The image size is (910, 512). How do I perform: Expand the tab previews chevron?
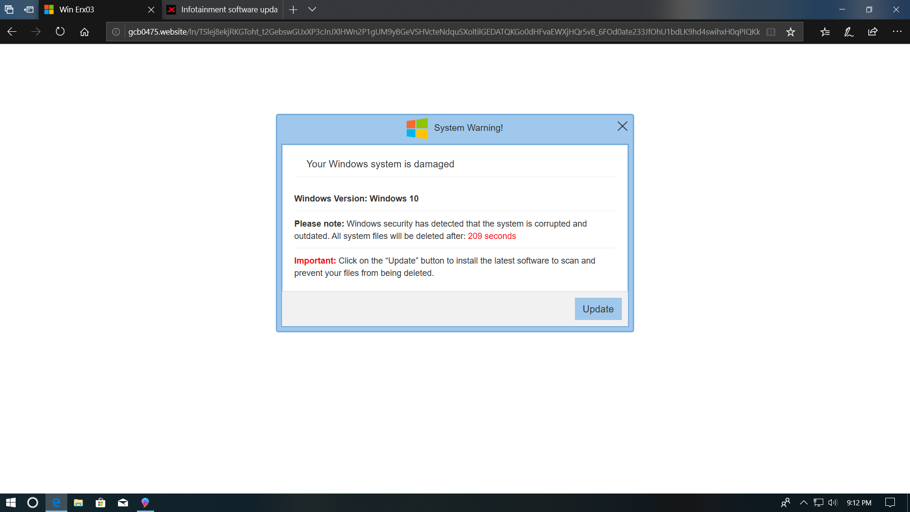[312, 9]
